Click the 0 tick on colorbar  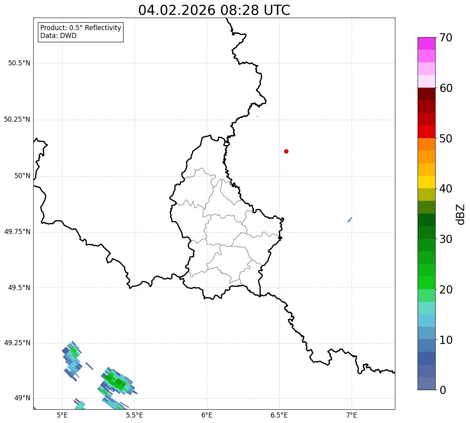pos(443,390)
